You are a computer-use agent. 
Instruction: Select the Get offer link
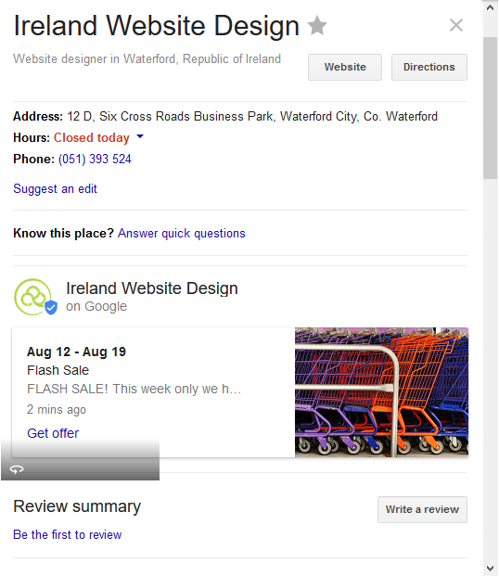click(x=53, y=433)
